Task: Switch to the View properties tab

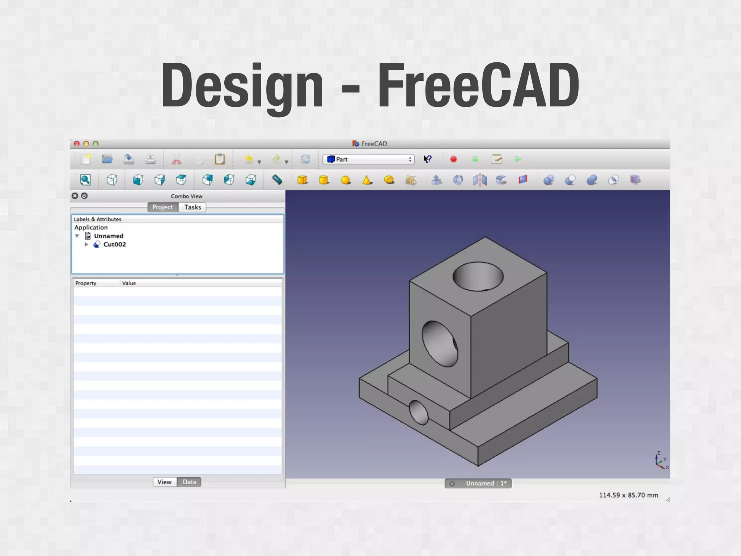Action: pos(164,482)
